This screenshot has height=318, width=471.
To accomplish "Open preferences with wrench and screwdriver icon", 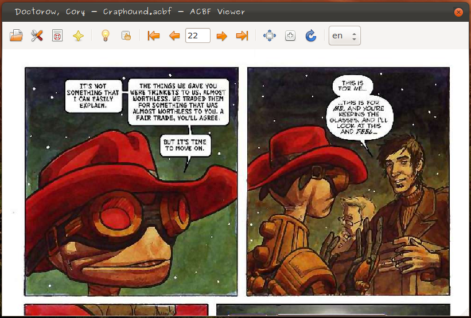I will pos(37,36).
